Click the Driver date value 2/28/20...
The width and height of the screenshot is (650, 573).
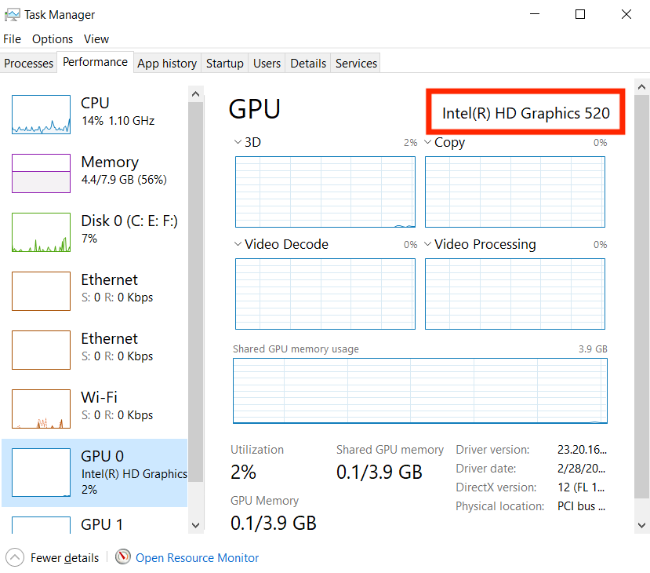coord(581,469)
